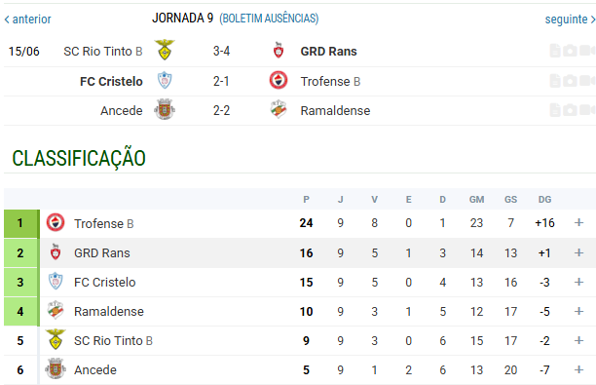Go to seguinte matchday
Screen dimensions: 596x385
pyautogui.click(x=570, y=19)
